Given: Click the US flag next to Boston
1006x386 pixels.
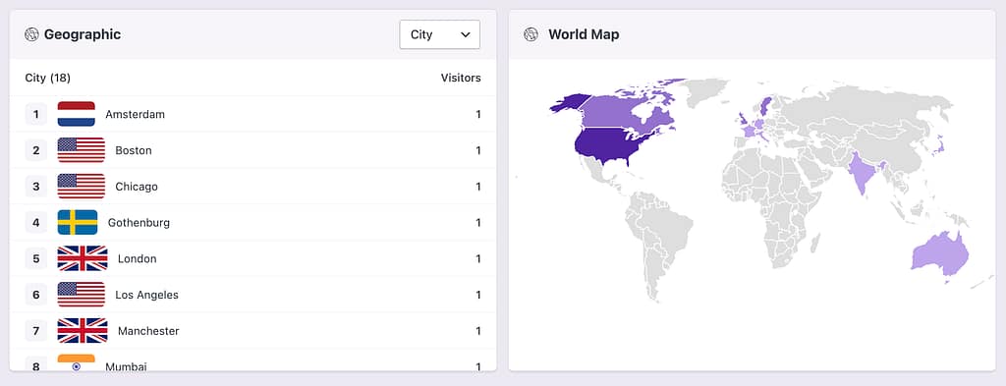Looking at the screenshot, I should [x=81, y=150].
